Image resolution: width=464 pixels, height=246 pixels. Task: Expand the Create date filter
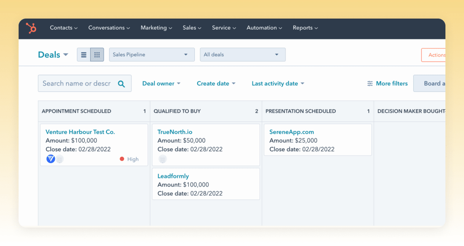coord(216,84)
